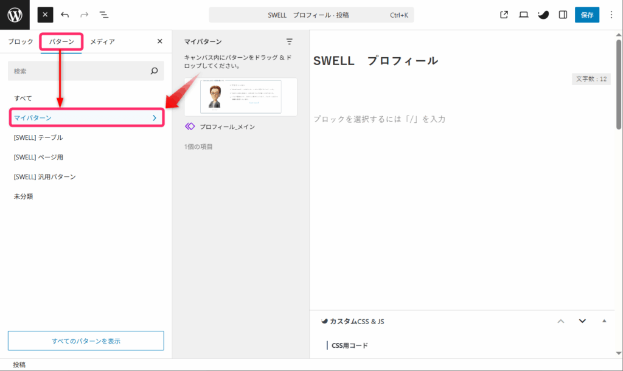
Task: Select the マイパターン category
Action: click(x=86, y=117)
